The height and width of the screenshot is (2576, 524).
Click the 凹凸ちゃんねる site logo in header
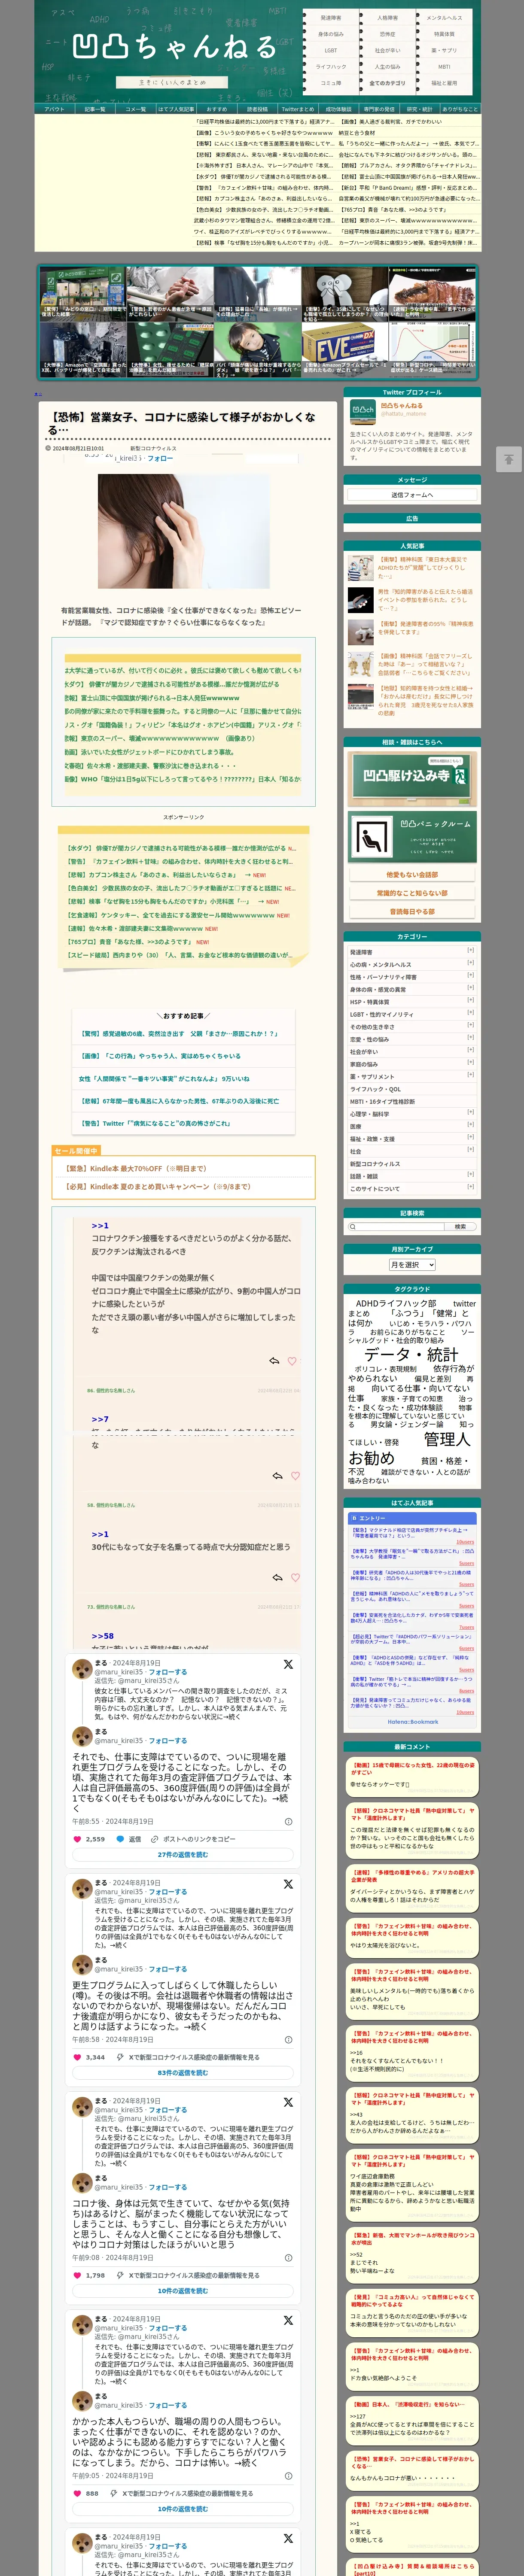click(174, 46)
